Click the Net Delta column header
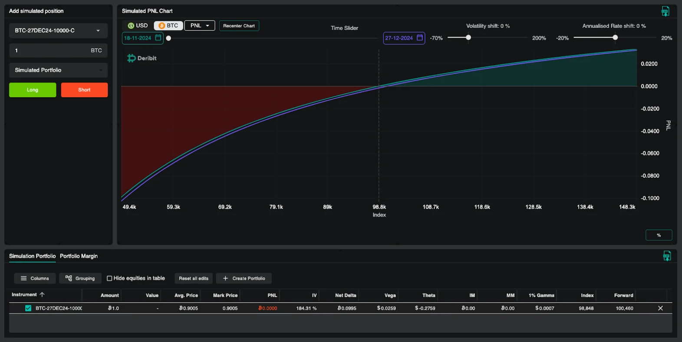This screenshot has width=682, height=342. (346, 295)
